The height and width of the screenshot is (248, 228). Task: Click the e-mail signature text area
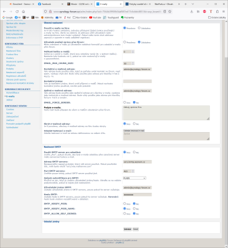(166, 113)
